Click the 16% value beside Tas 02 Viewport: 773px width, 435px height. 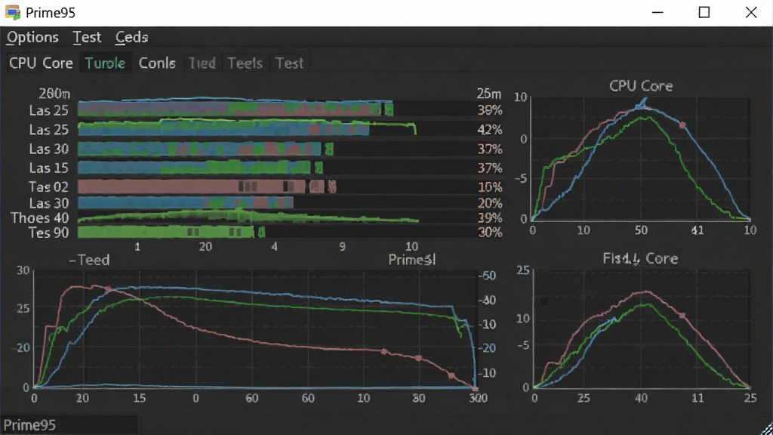(x=489, y=187)
